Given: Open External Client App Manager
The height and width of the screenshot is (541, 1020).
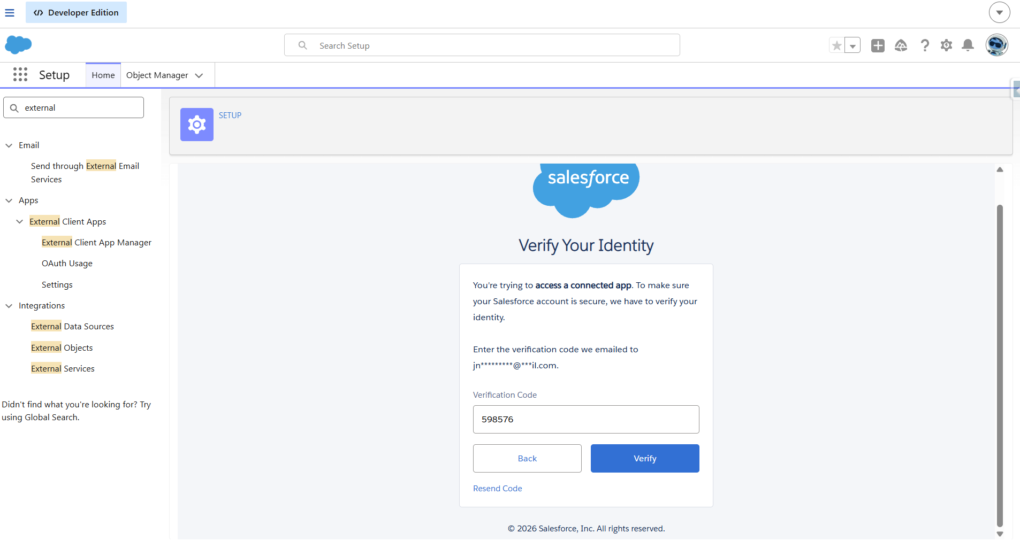Looking at the screenshot, I should 96,242.
